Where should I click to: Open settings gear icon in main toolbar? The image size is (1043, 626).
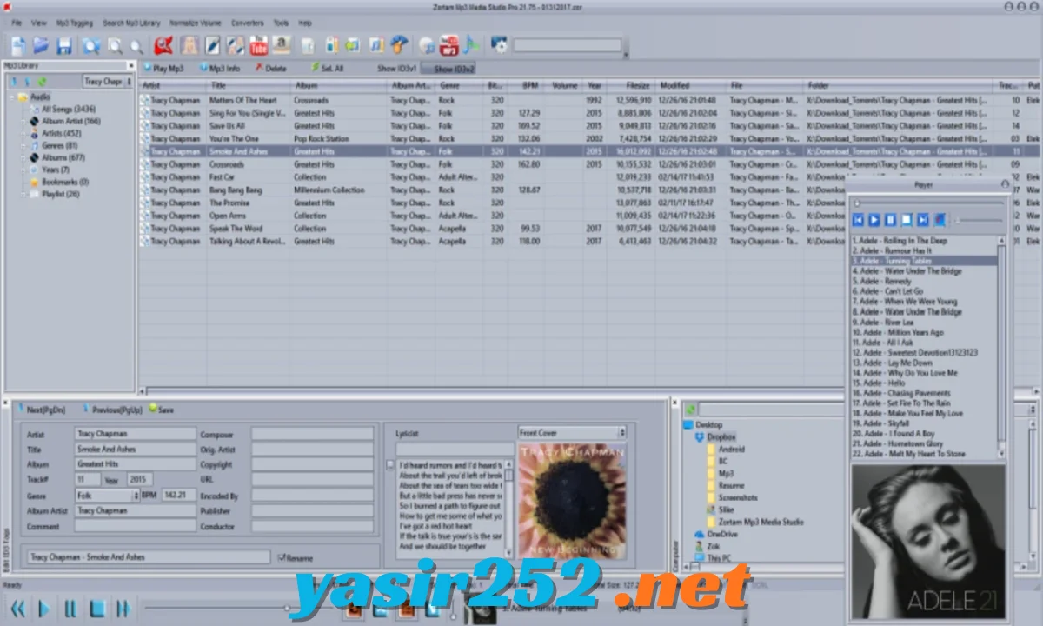[499, 45]
